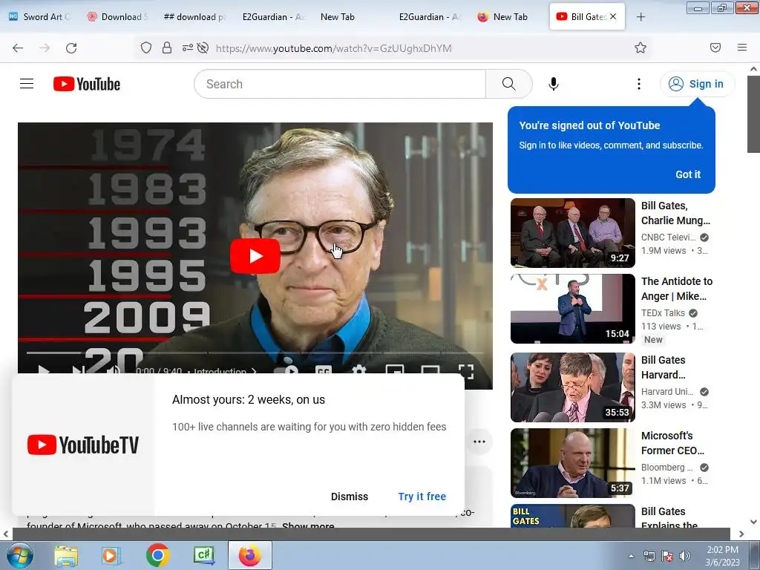Play the video with big red play button
The width and height of the screenshot is (760, 570).
click(255, 256)
